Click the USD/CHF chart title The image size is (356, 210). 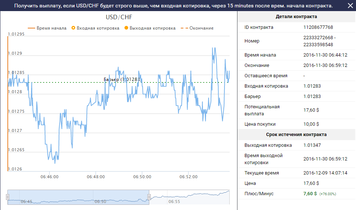(119, 17)
